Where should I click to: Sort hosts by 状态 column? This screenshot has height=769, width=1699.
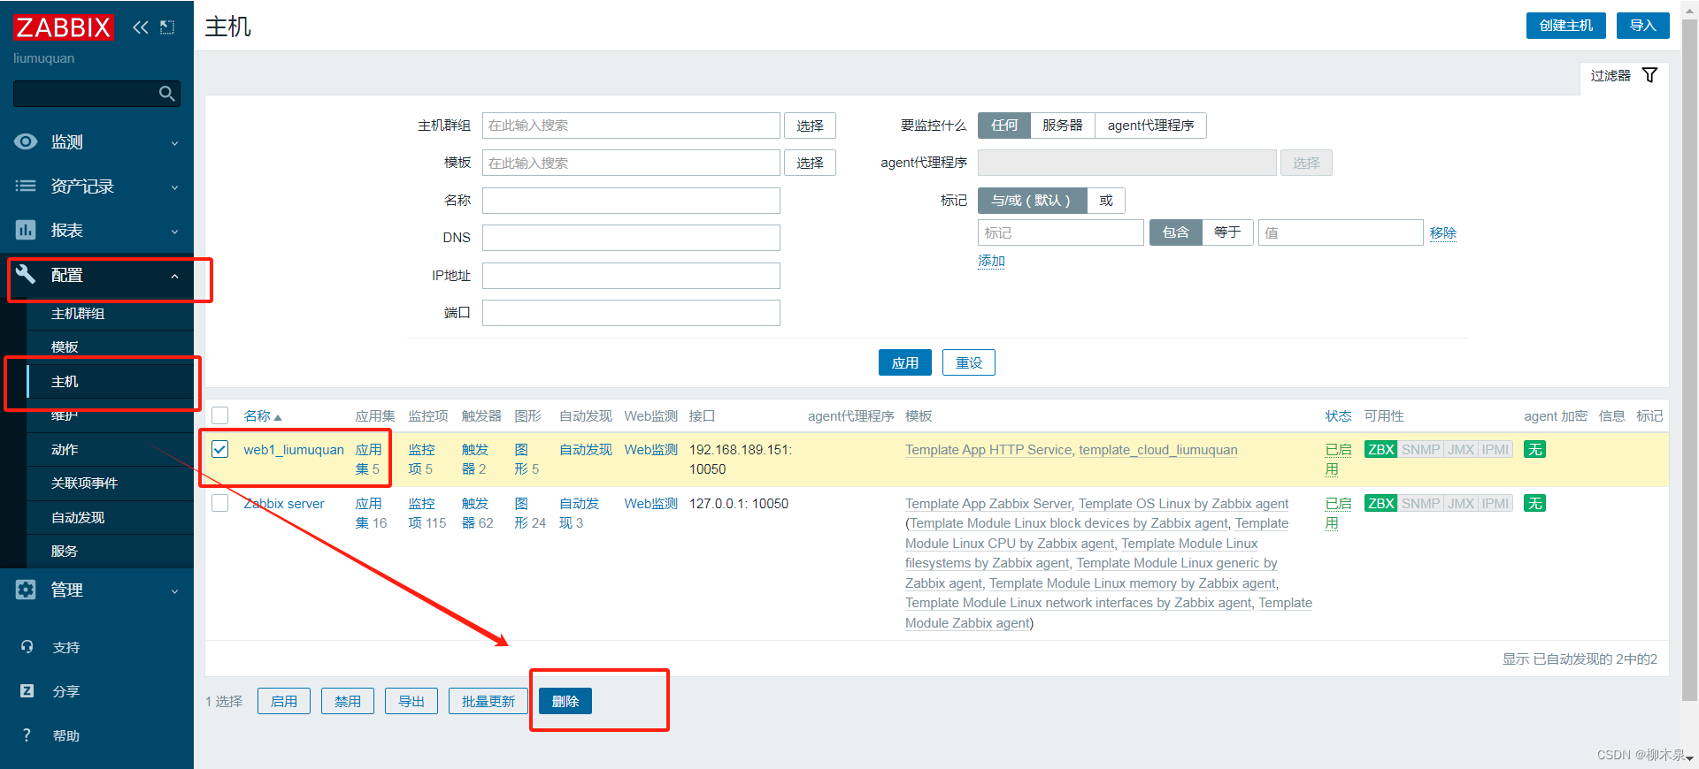pos(1338,415)
